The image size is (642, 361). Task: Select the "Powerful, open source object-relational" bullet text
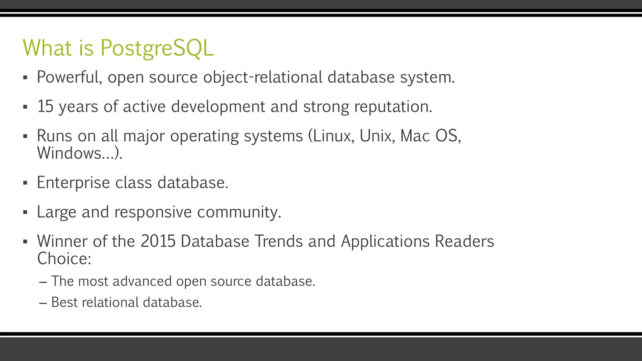point(245,77)
